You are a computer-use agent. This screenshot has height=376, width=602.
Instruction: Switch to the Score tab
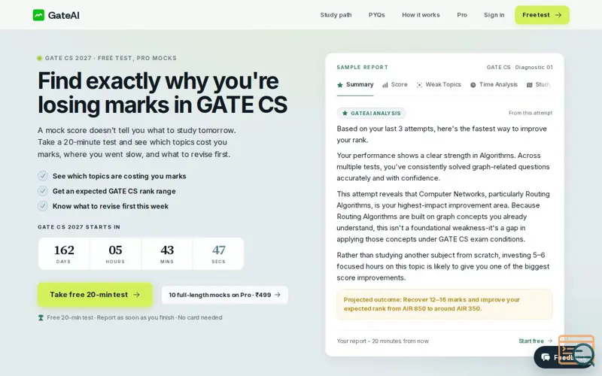(x=395, y=85)
